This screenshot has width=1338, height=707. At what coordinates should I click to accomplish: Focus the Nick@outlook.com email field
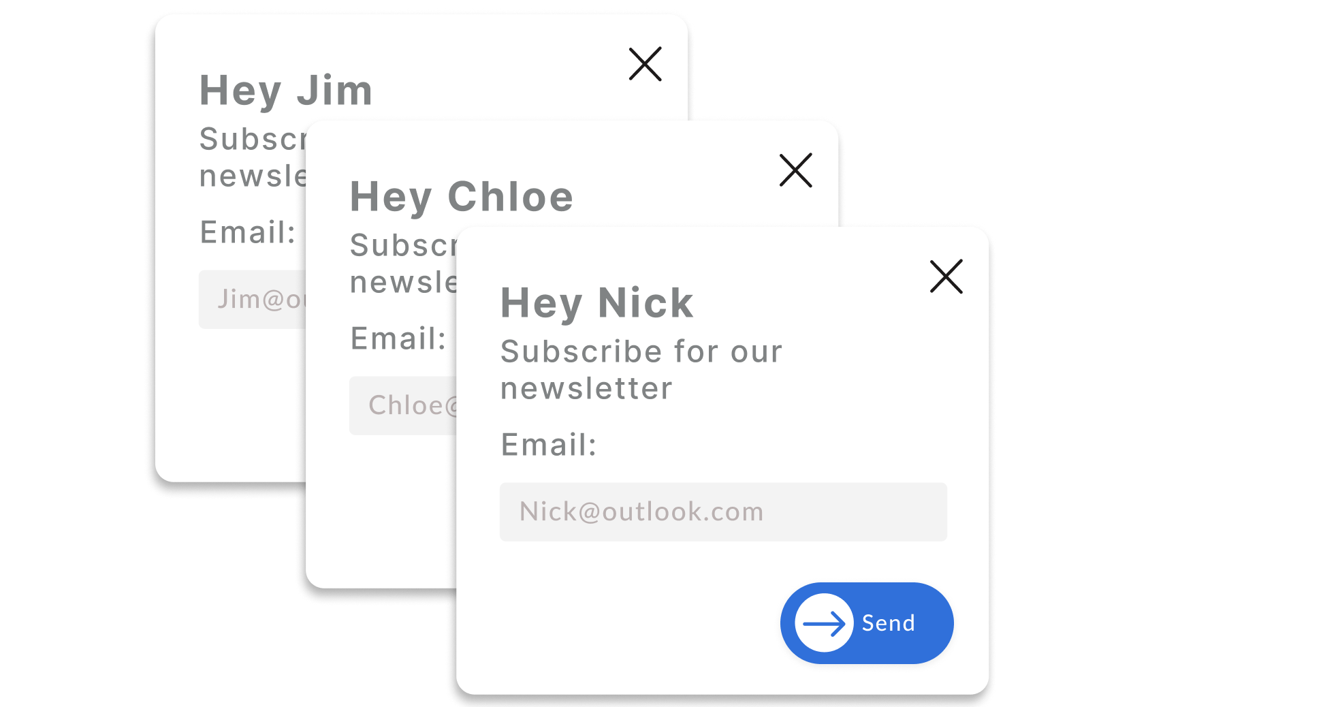[723, 512]
